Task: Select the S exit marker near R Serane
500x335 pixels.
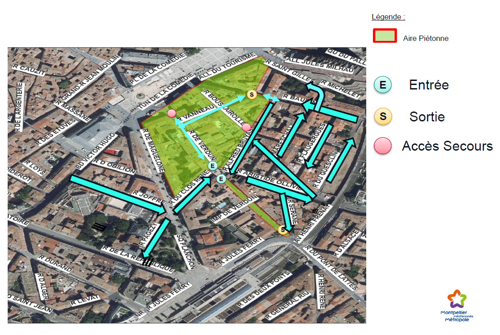Action: point(283,230)
